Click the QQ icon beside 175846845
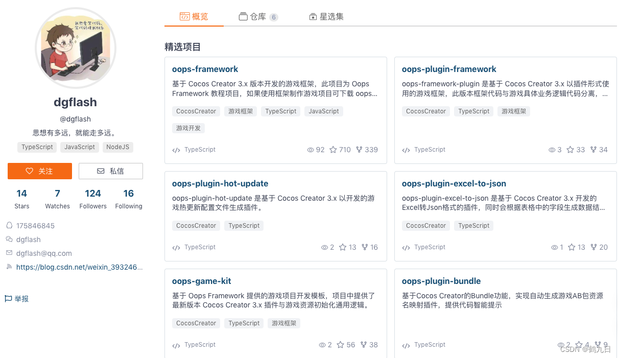This screenshot has width=618, height=358. click(9, 225)
